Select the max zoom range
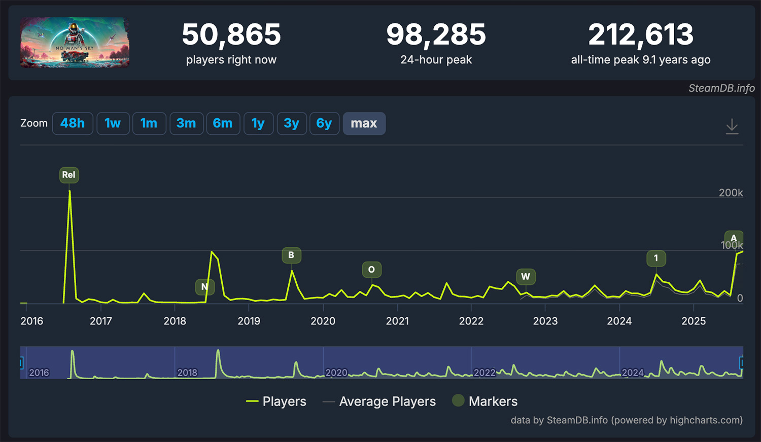 click(x=364, y=124)
